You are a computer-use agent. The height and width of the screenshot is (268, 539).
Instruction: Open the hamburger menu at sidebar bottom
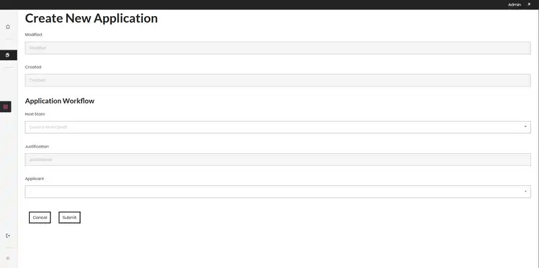pos(8,258)
